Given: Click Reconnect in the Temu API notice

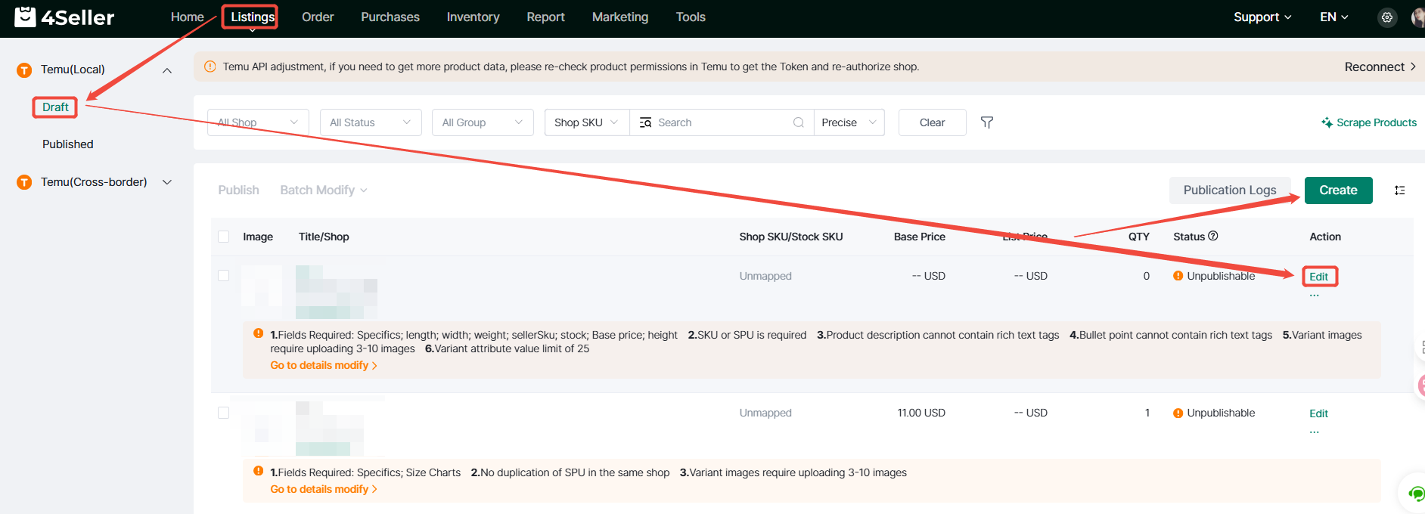Looking at the screenshot, I should point(1380,67).
